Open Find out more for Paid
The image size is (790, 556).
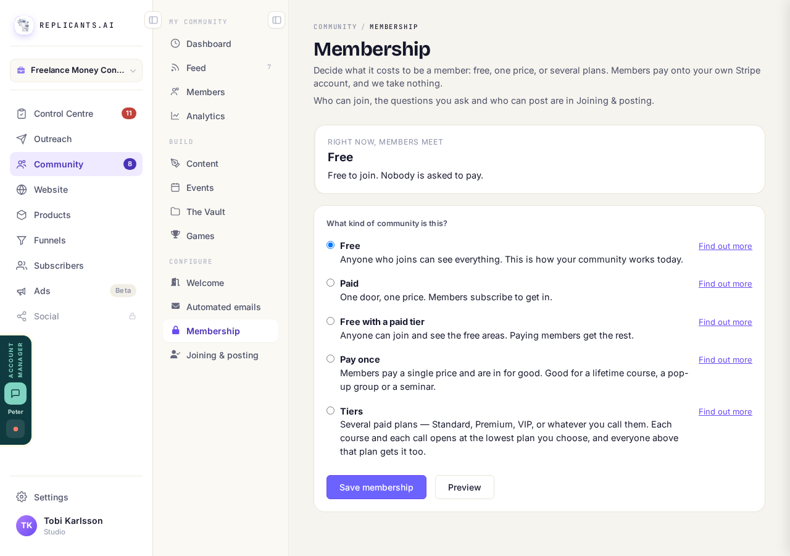pyautogui.click(x=725, y=284)
